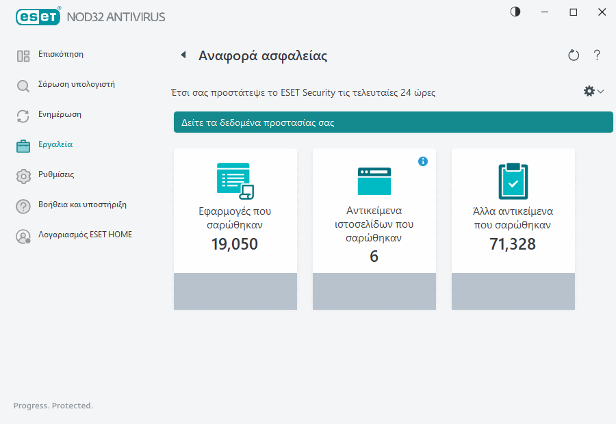The image size is (616, 424).
Task: Click the Βοήθεια question mark icon
Action: pyautogui.click(x=23, y=205)
